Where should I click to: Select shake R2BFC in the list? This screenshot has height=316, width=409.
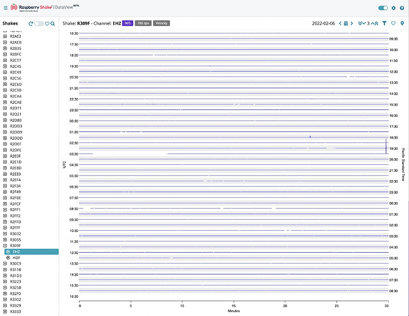tap(16, 54)
